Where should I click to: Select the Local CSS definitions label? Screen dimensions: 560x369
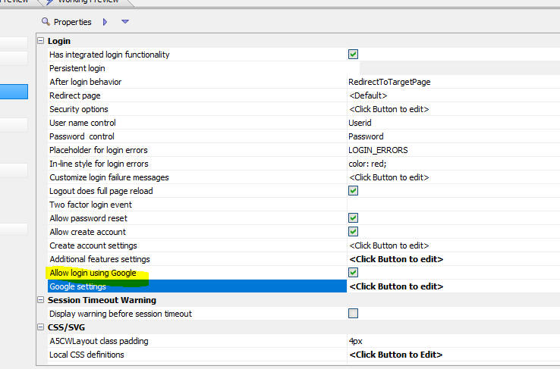[x=87, y=355]
